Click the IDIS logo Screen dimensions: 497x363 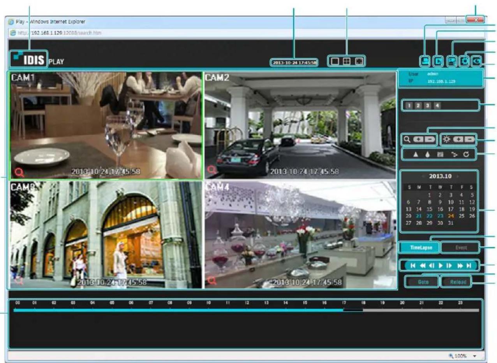[30, 59]
